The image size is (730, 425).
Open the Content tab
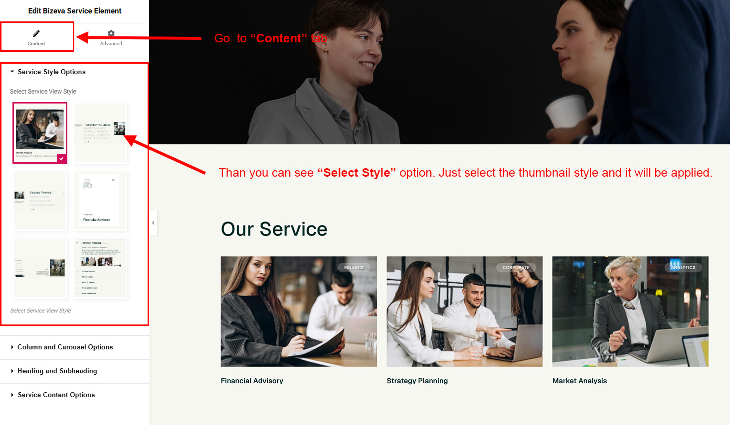36,37
